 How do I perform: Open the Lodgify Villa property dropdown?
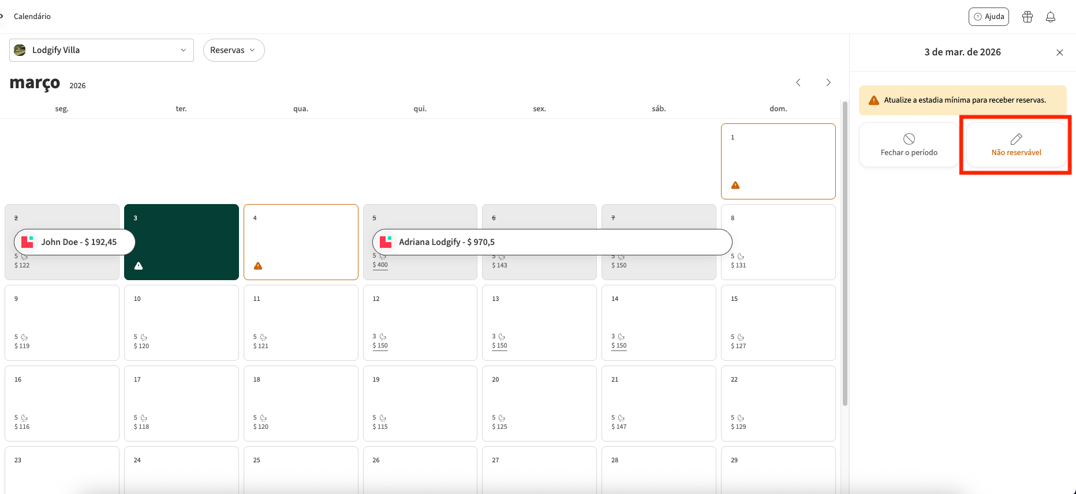click(x=102, y=50)
